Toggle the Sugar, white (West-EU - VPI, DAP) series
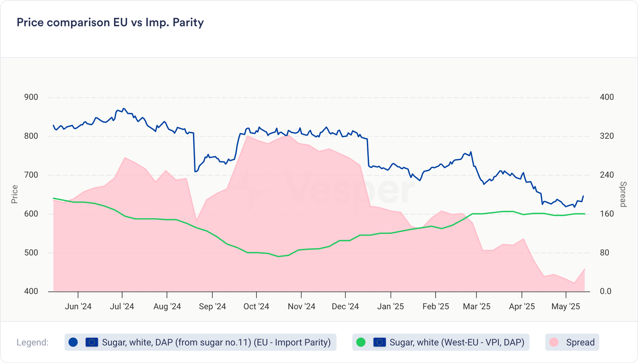 457,342
